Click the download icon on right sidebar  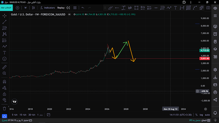click(x=215, y=77)
